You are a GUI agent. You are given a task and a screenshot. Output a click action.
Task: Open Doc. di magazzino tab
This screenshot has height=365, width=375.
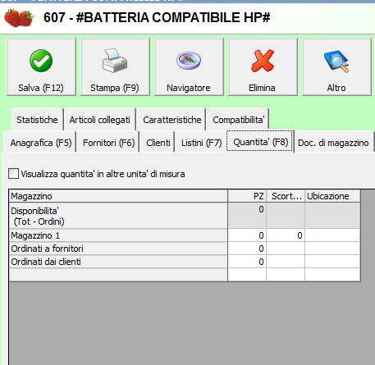click(333, 143)
